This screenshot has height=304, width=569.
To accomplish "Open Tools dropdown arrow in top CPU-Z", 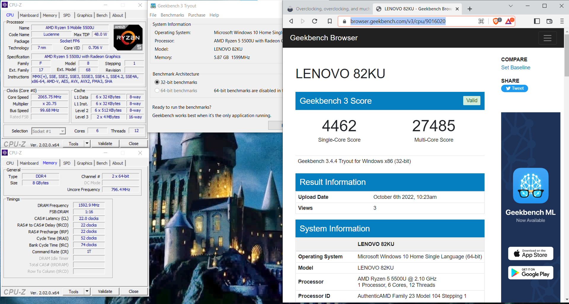I will [87, 144].
